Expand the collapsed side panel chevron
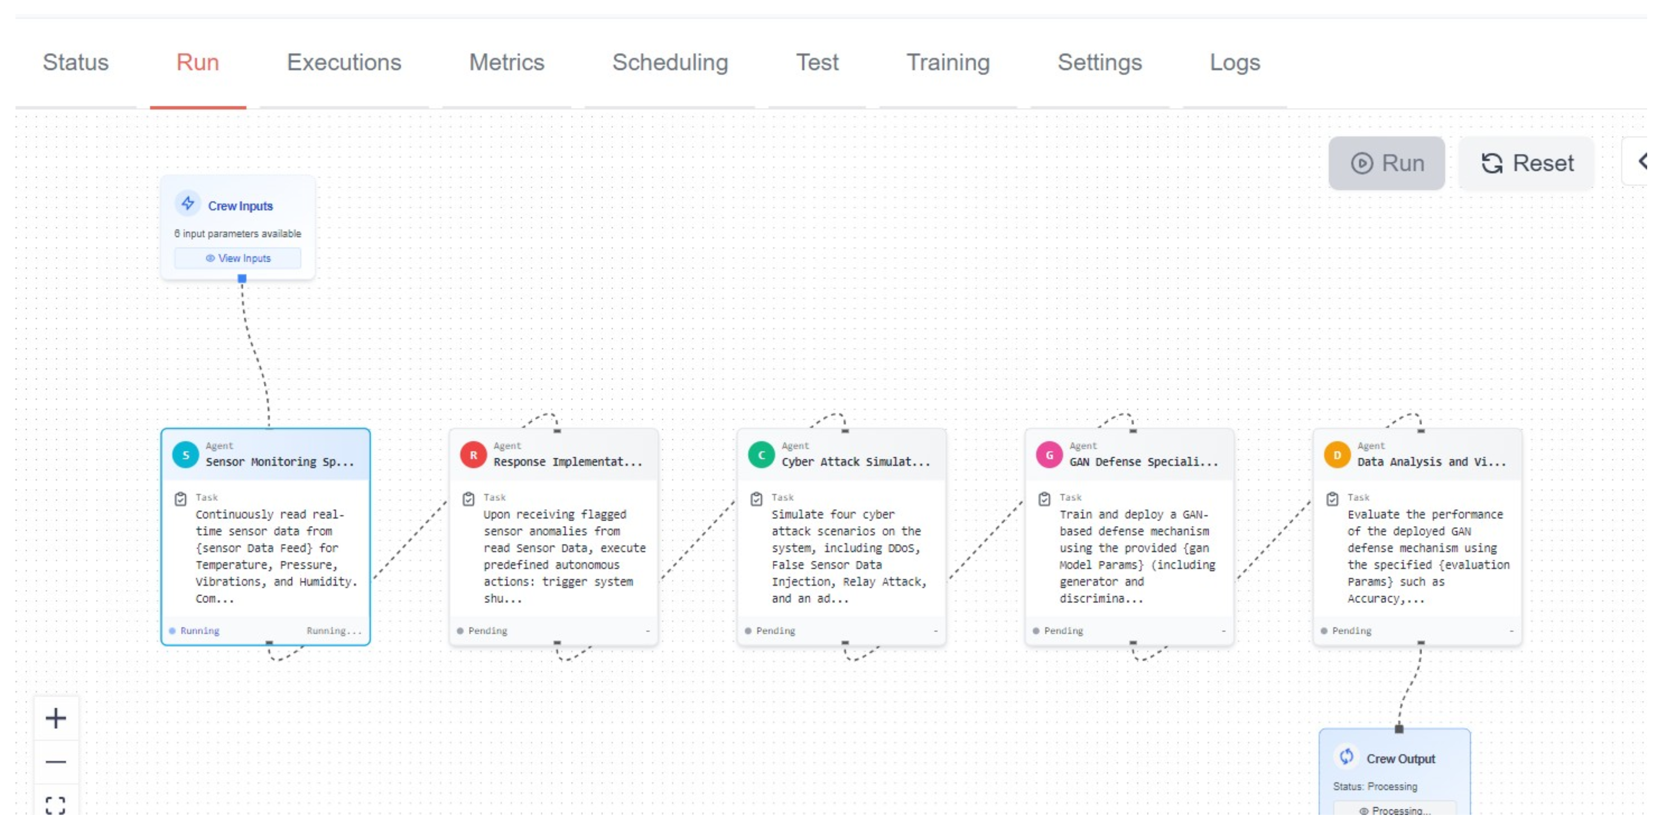The width and height of the screenshot is (1663, 833). 1644,162
